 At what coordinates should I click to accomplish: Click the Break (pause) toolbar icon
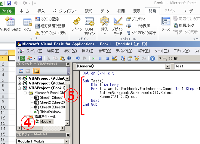(x=100, y=58)
